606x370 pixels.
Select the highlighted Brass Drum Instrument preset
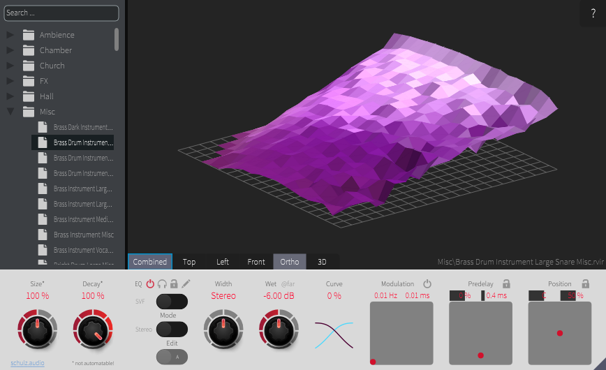73,142
